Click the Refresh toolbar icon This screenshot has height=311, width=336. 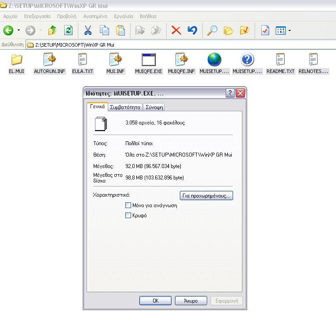(68, 30)
